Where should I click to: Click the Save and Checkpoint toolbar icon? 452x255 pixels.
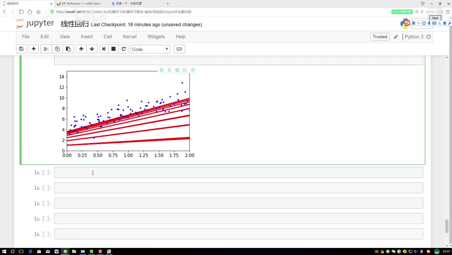[21, 49]
